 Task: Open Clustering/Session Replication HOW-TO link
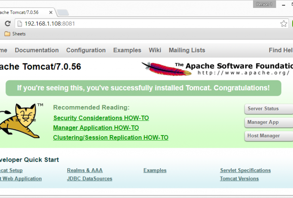[x=110, y=138]
